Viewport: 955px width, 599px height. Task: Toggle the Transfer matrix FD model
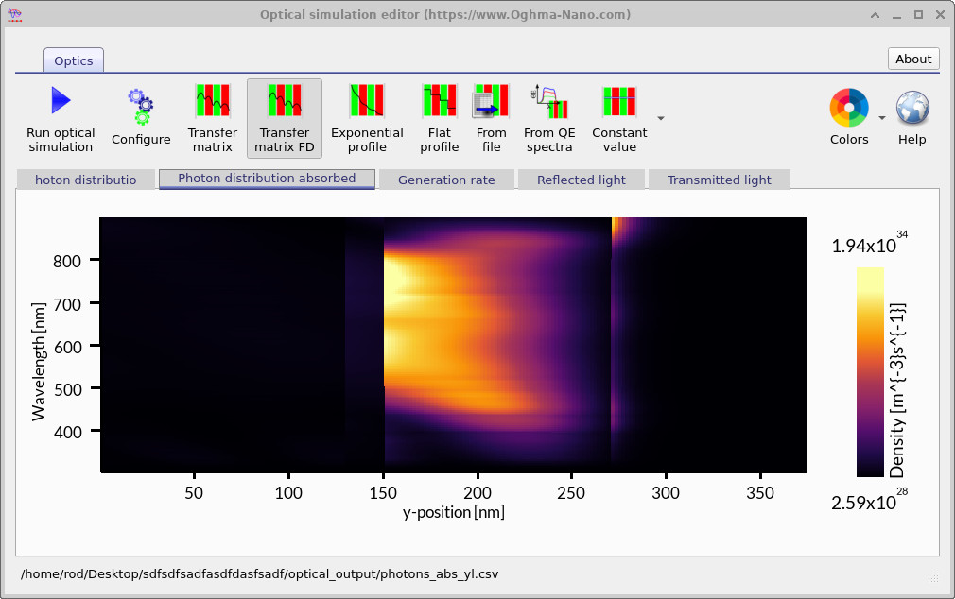pyautogui.click(x=285, y=101)
